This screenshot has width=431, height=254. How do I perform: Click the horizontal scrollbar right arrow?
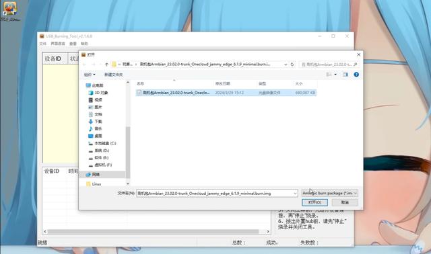point(268,232)
